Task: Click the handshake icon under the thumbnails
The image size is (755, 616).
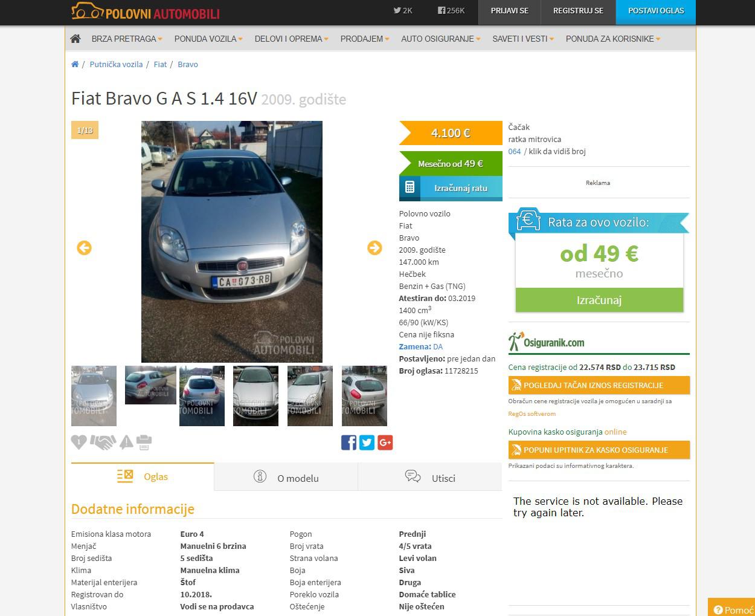Action: [x=103, y=442]
